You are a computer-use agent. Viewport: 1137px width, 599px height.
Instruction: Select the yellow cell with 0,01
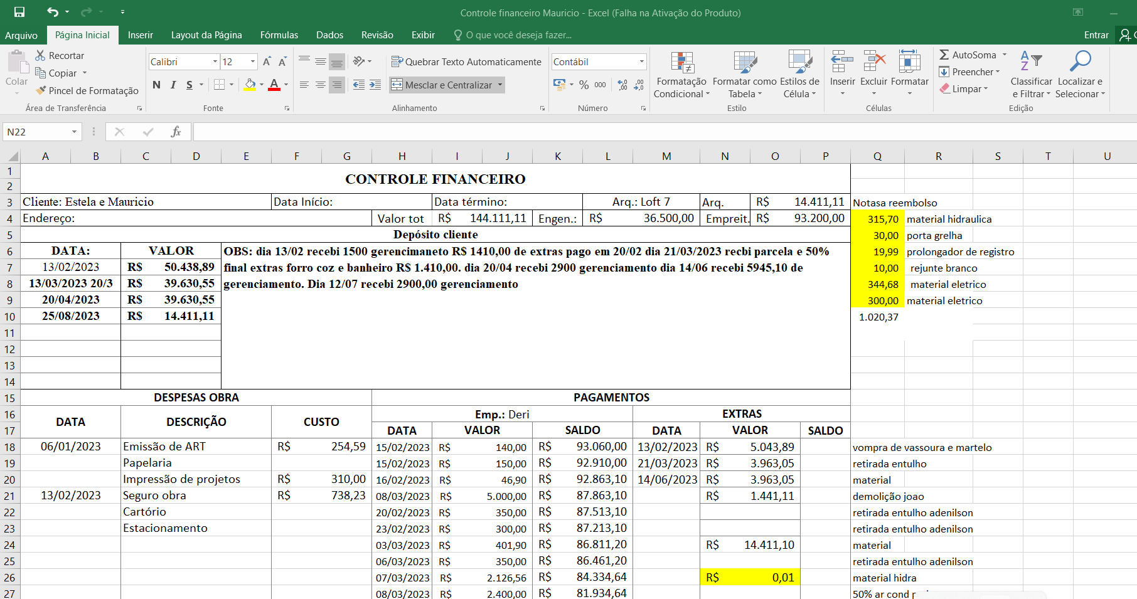(750, 577)
